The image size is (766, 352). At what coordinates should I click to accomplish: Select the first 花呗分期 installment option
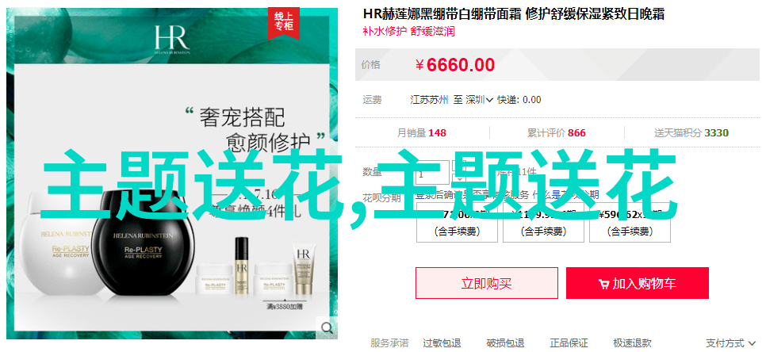457,224
